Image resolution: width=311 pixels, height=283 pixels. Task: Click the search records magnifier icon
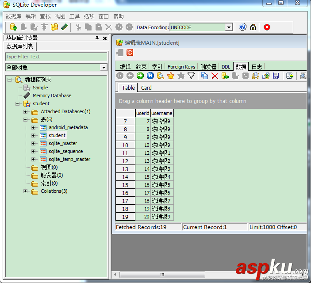pyautogui.click(x=161, y=76)
